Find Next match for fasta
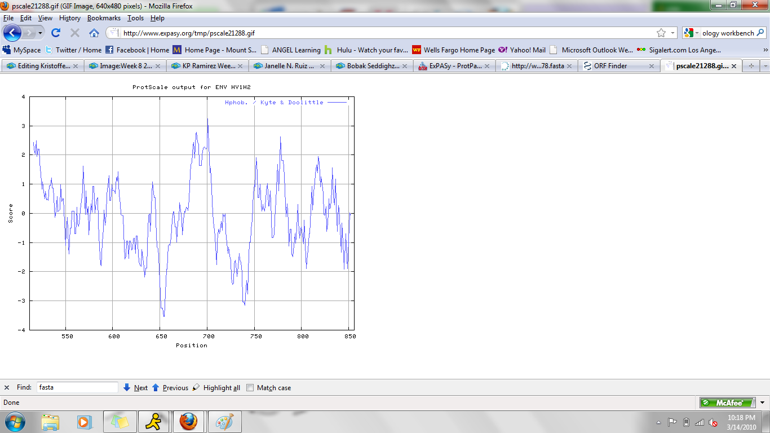The height and width of the screenshot is (433, 770). [x=135, y=387]
